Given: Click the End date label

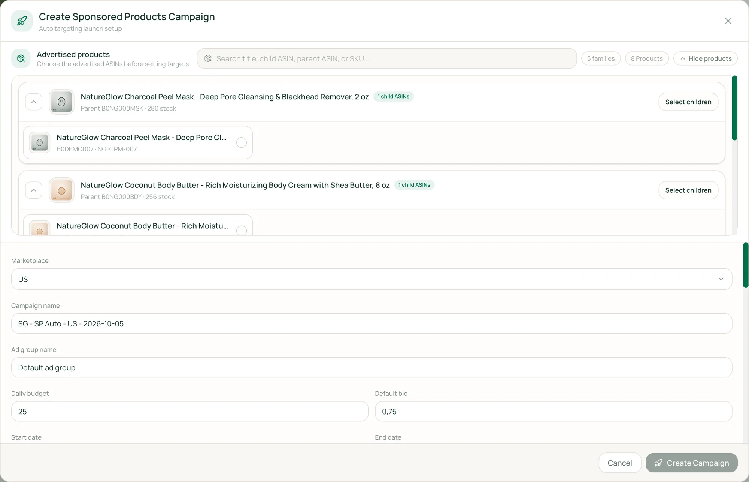Looking at the screenshot, I should click(388, 437).
